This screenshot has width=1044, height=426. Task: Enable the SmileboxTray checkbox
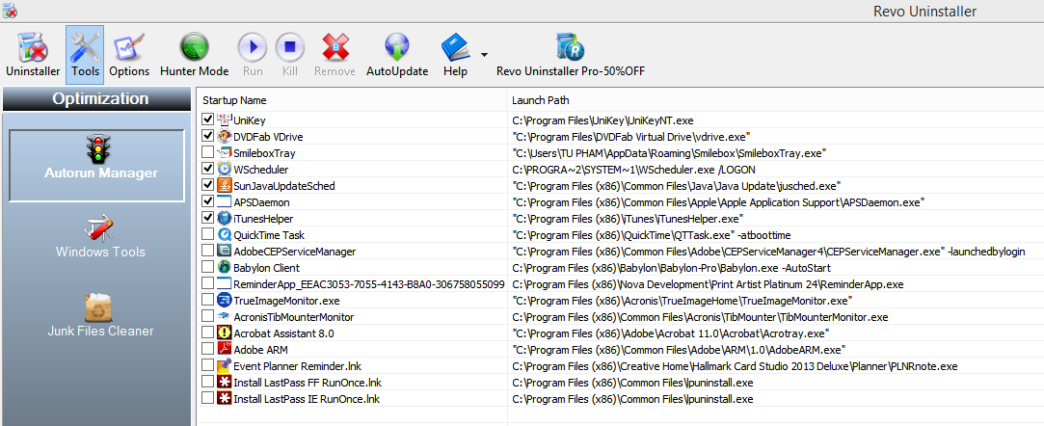pos(207,153)
